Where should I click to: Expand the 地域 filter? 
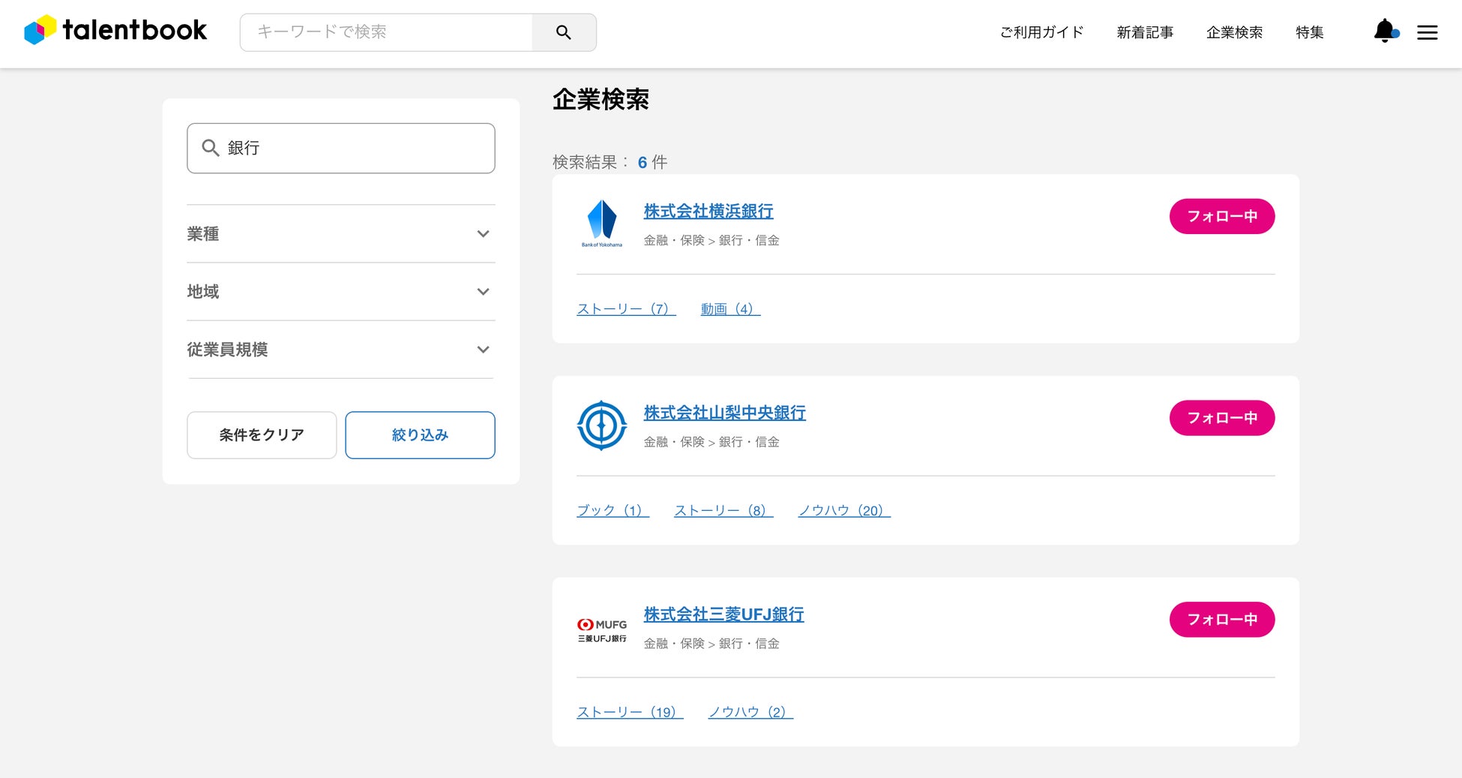pyautogui.click(x=341, y=292)
